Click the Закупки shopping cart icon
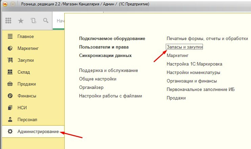 pos(10,60)
